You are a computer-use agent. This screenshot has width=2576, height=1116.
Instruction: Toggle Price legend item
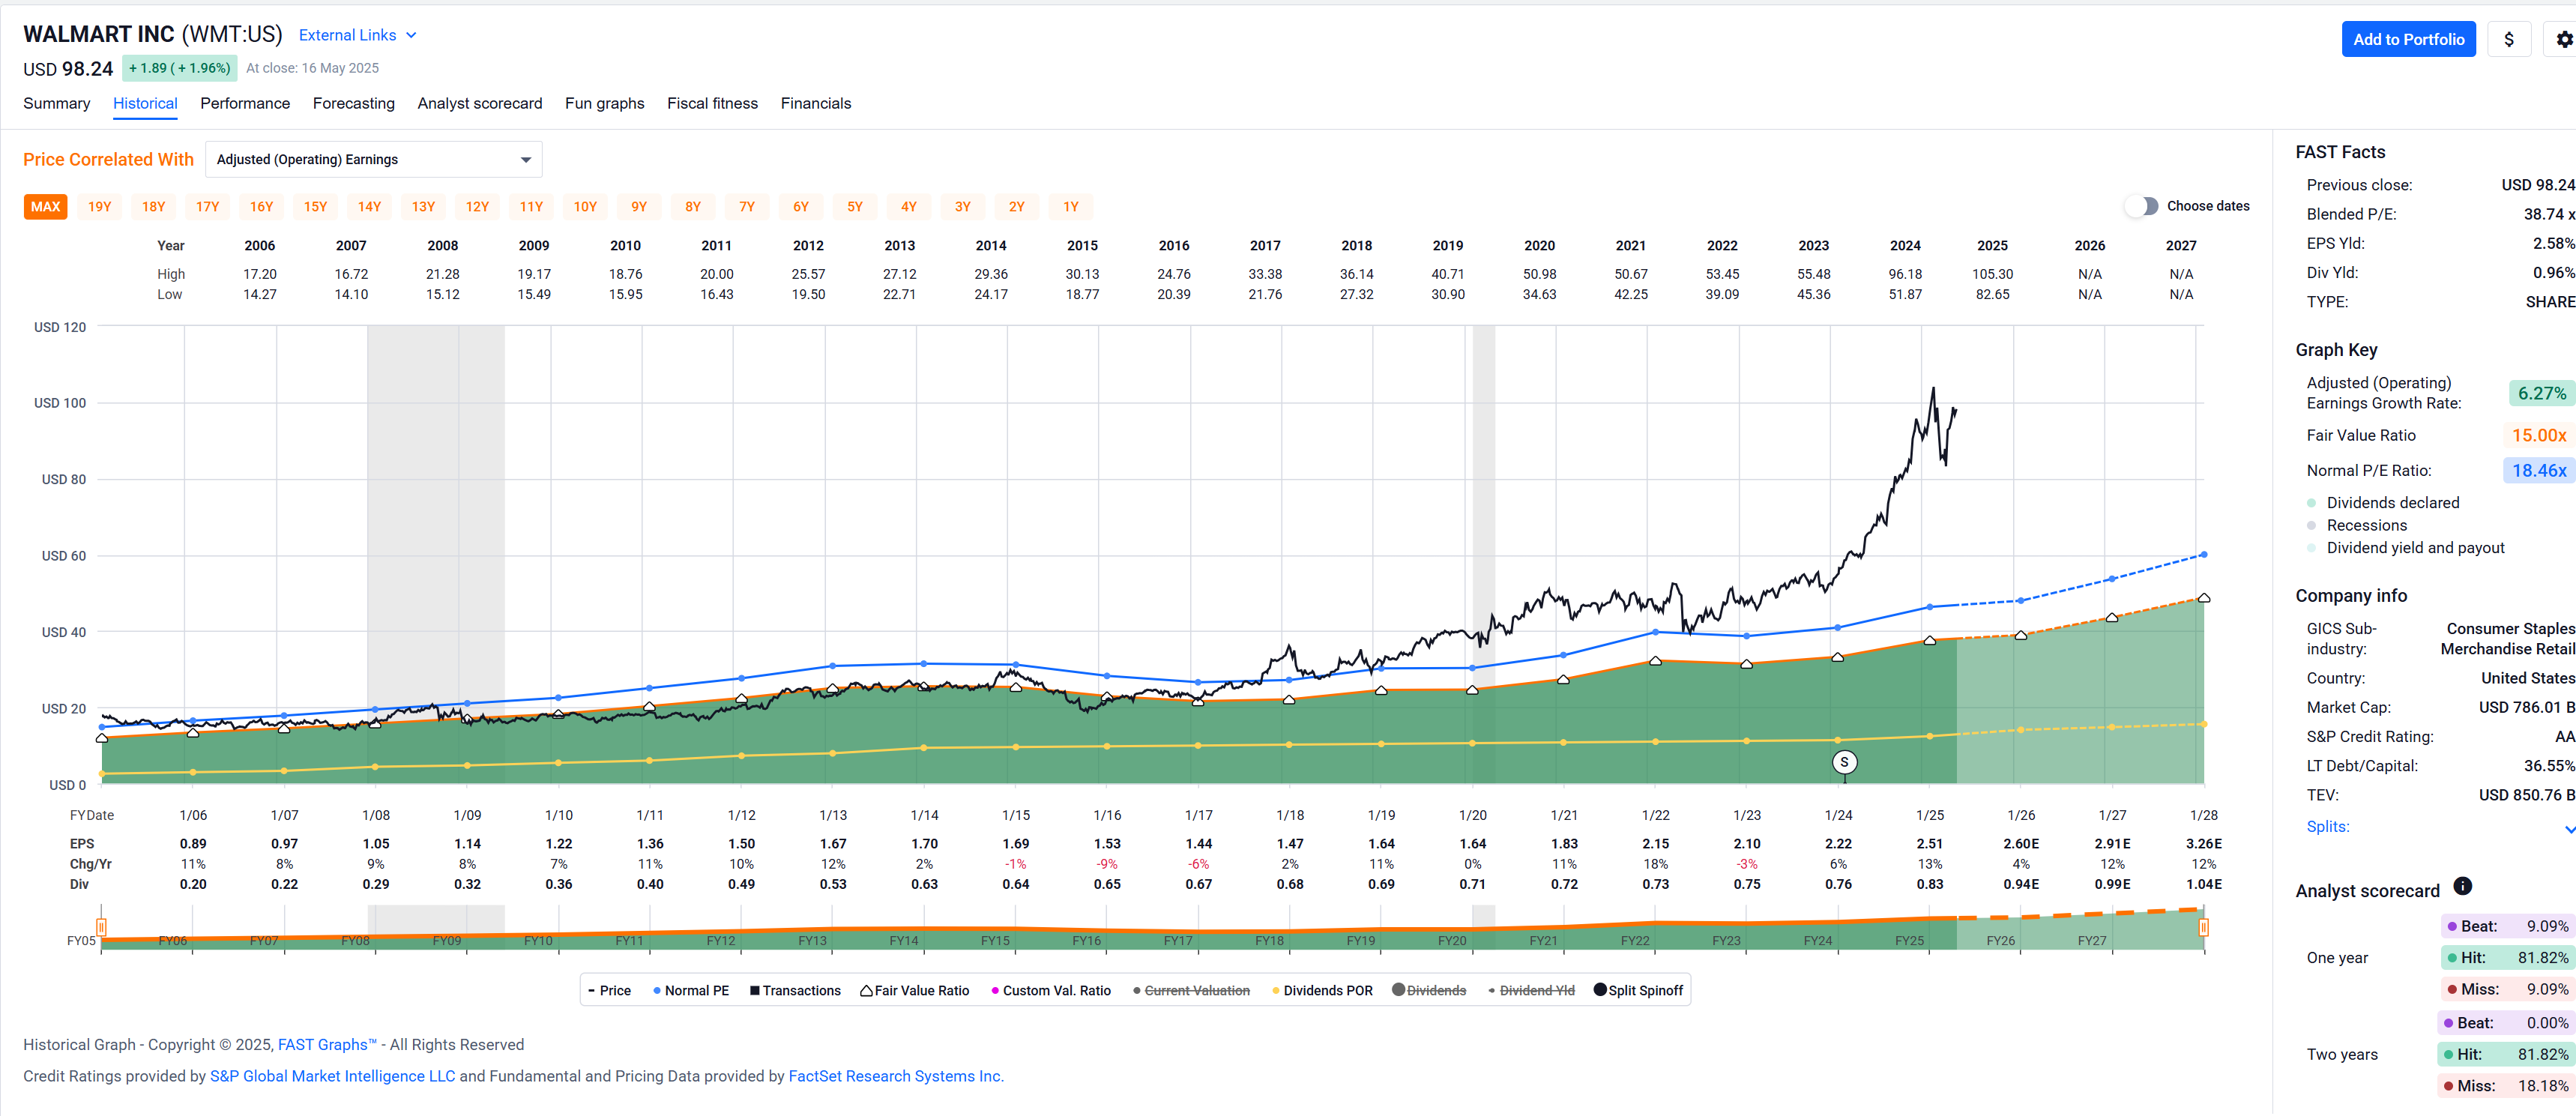pyautogui.click(x=609, y=991)
